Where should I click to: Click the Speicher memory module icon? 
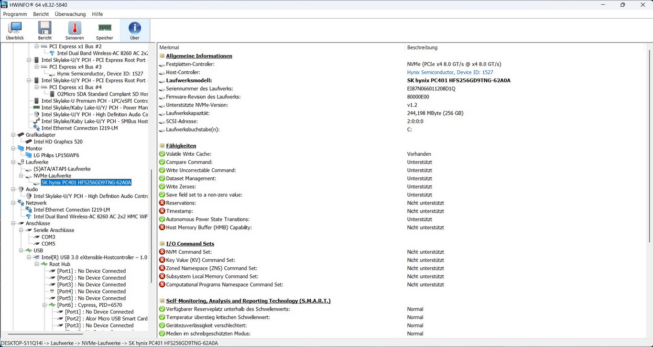(105, 31)
